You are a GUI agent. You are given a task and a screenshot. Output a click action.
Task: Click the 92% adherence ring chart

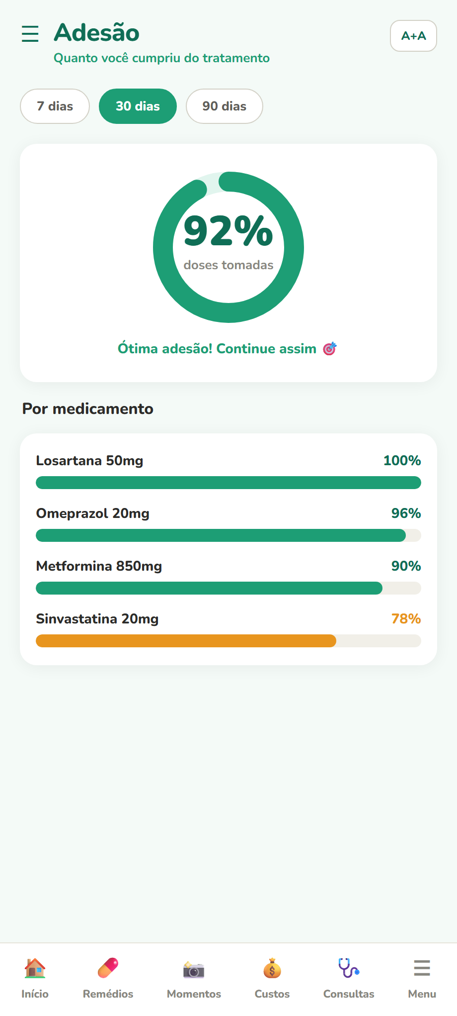(x=228, y=247)
